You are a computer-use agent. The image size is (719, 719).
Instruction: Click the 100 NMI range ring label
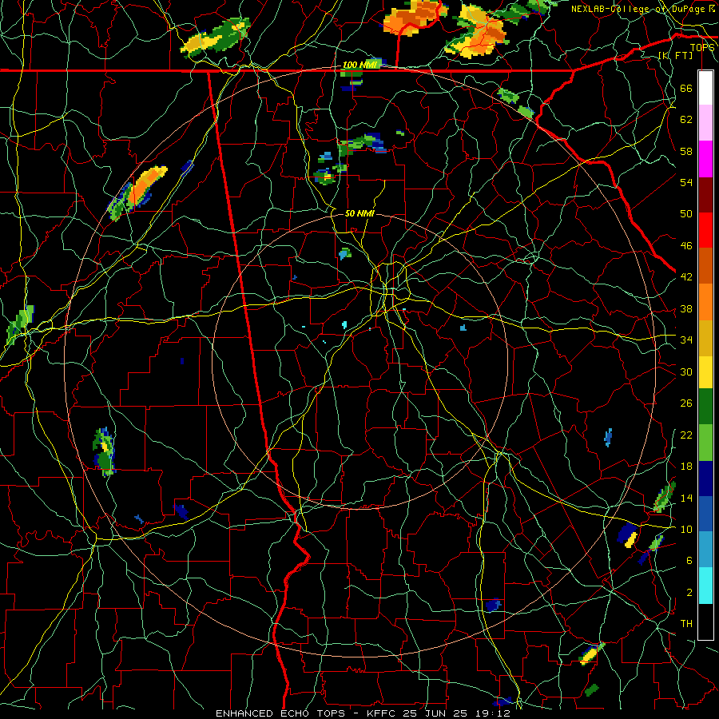click(x=360, y=66)
